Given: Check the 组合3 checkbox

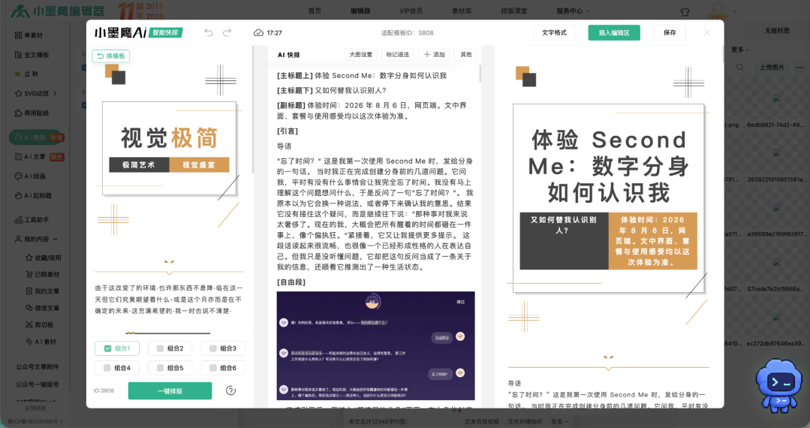Looking at the screenshot, I should point(213,348).
